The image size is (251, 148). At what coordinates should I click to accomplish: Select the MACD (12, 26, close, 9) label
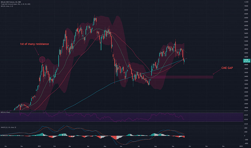[8, 127]
